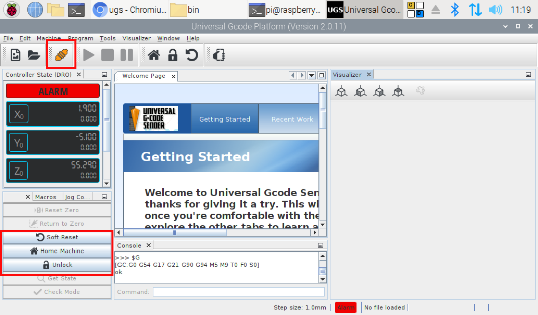
Task: Select the left-face shaded cube view icon
Action: [x=361, y=91]
